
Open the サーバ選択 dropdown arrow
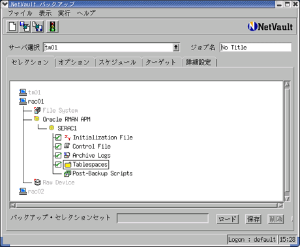[x=176, y=47]
